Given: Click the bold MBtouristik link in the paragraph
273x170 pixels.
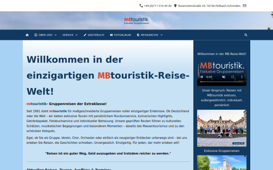Looking at the screenshot, I should (x=58, y=111).
